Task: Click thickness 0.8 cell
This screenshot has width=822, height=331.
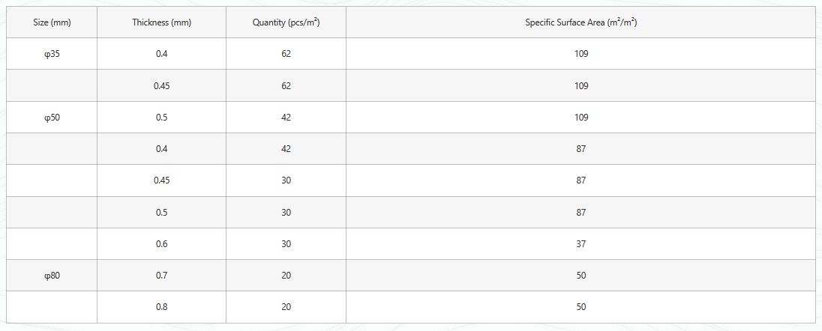Action: point(161,307)
